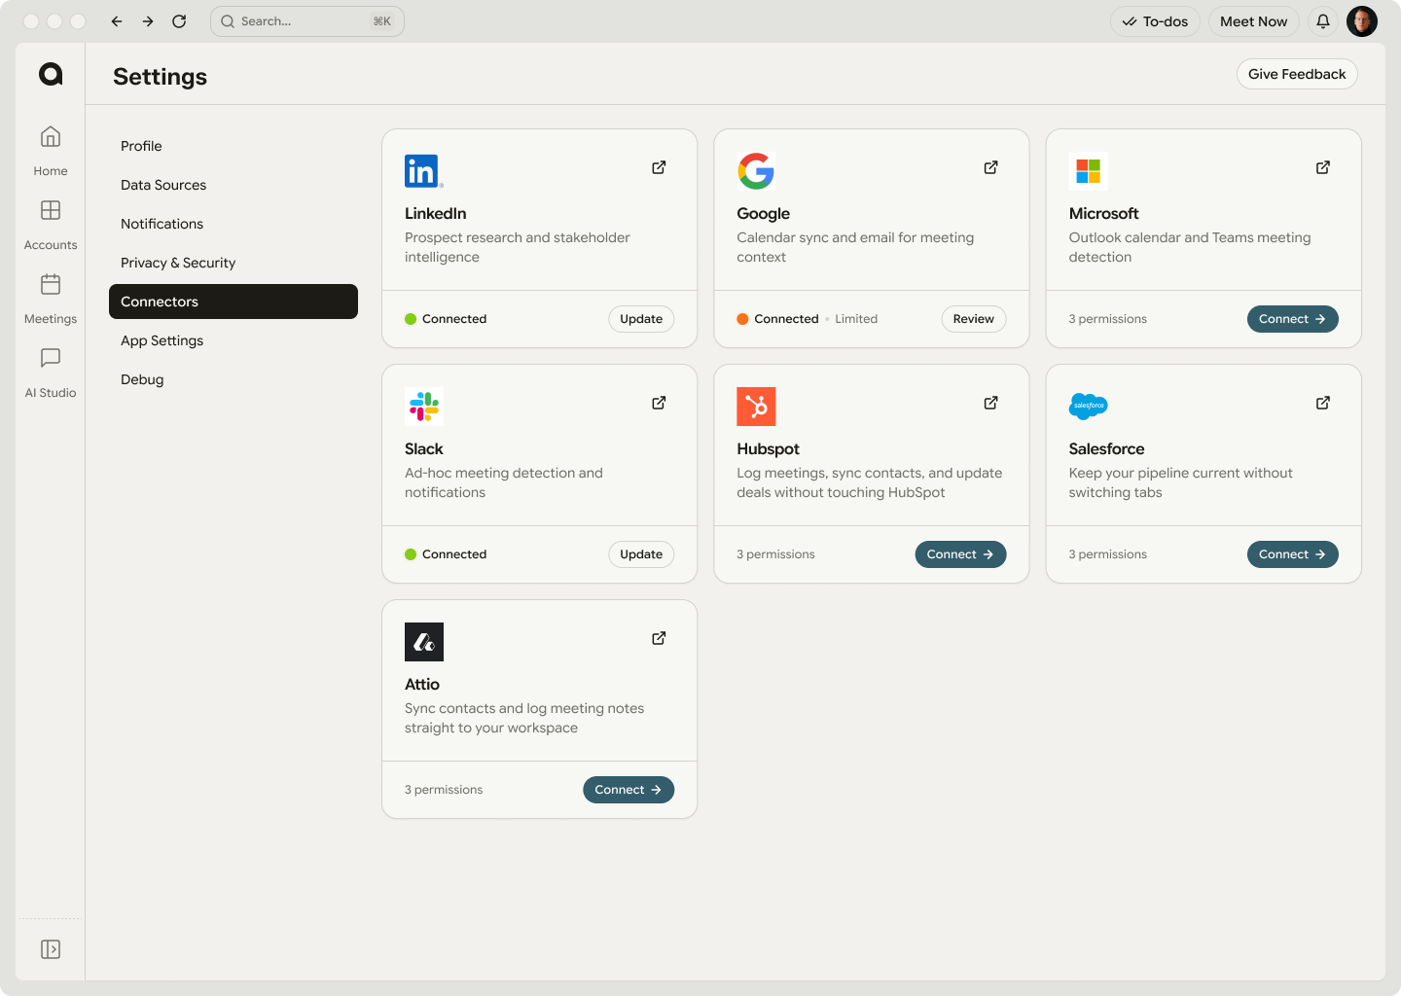This screenshot has height=996, width=1401.
Task: Click the Slack logo
Action: pos(424,407)
